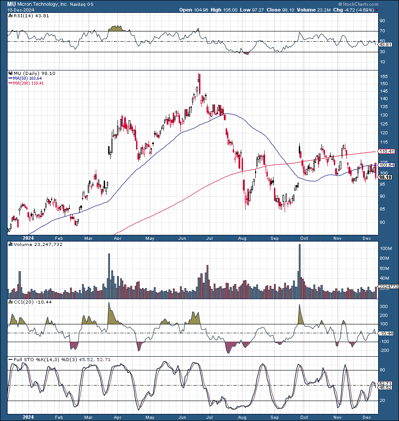Select the 98.10 current price flag
This screenshot has height=421, width=399.
point(384,177)
